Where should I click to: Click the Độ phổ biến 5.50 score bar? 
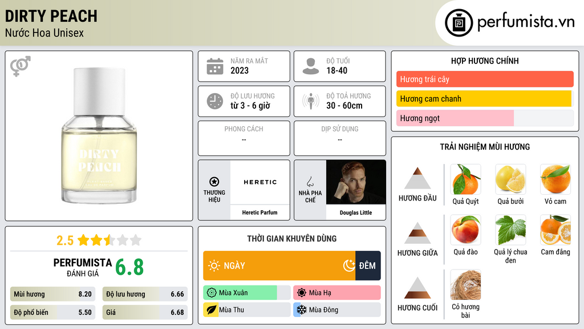(x=52, y=312)
